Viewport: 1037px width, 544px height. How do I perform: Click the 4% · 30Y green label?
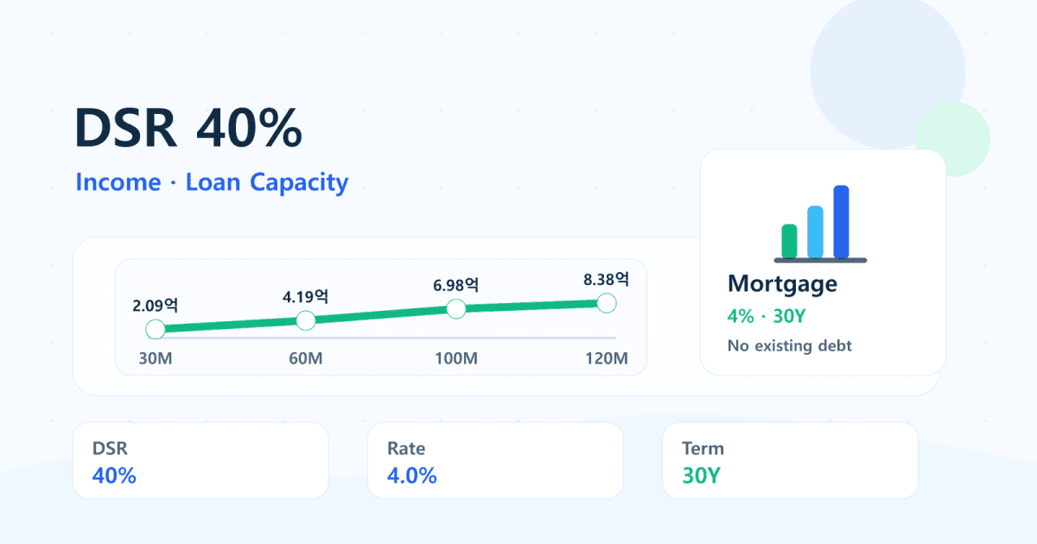coord(767,316)
